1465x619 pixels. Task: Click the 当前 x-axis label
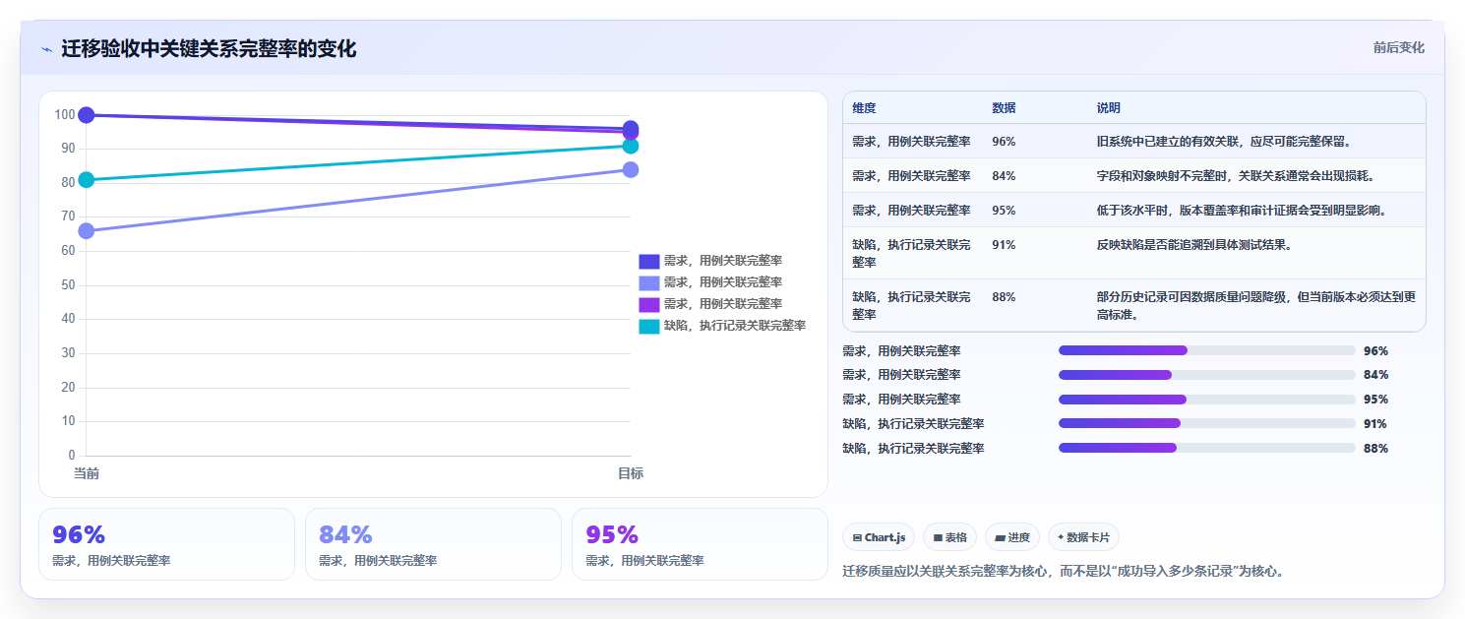(87, 473)
